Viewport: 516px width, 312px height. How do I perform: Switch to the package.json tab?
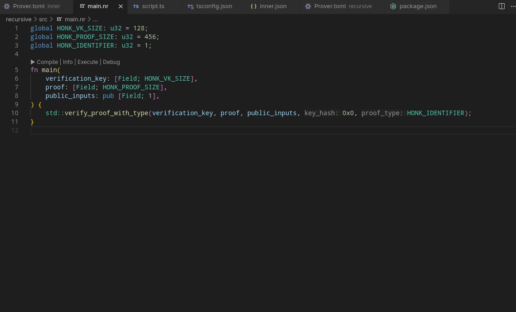pyautogui.click(x=418, y=6)
